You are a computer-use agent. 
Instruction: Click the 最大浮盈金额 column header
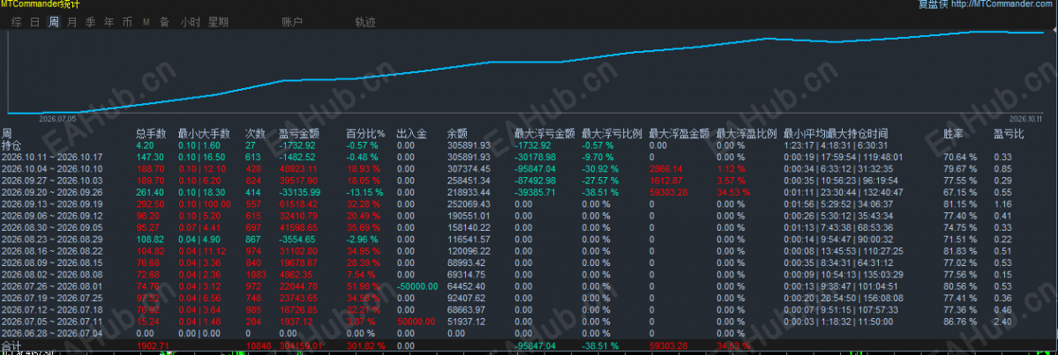click(679, 134)
